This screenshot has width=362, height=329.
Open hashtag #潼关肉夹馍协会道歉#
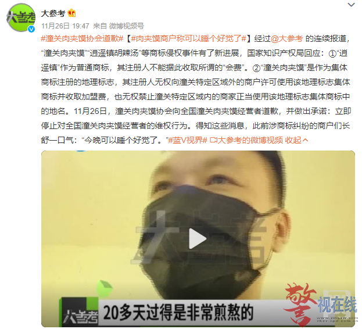coord(82,38)
